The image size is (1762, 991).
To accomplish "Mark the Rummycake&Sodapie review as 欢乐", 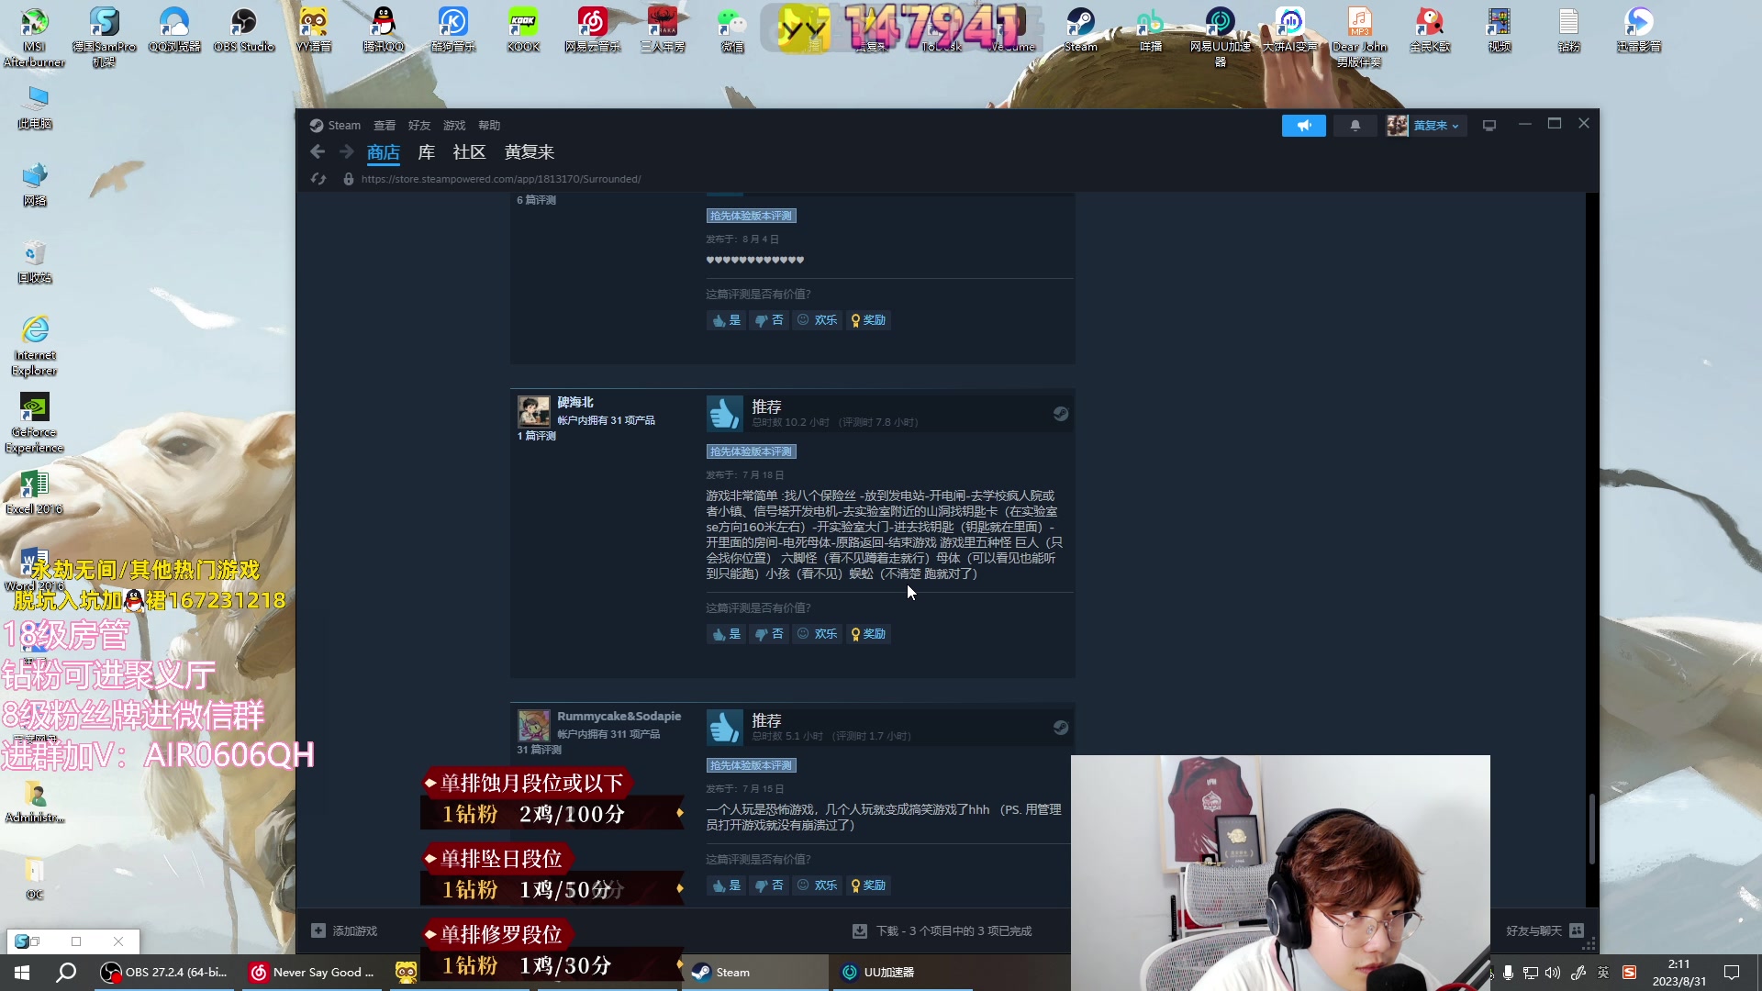I will pyautogui.click(x=817, y=885).
